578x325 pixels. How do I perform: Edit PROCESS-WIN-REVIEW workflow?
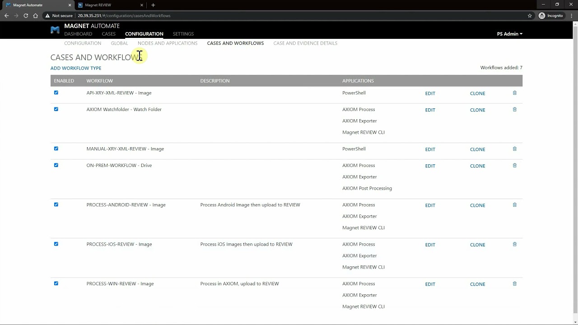pyautogui.click(x=430, y=284)
